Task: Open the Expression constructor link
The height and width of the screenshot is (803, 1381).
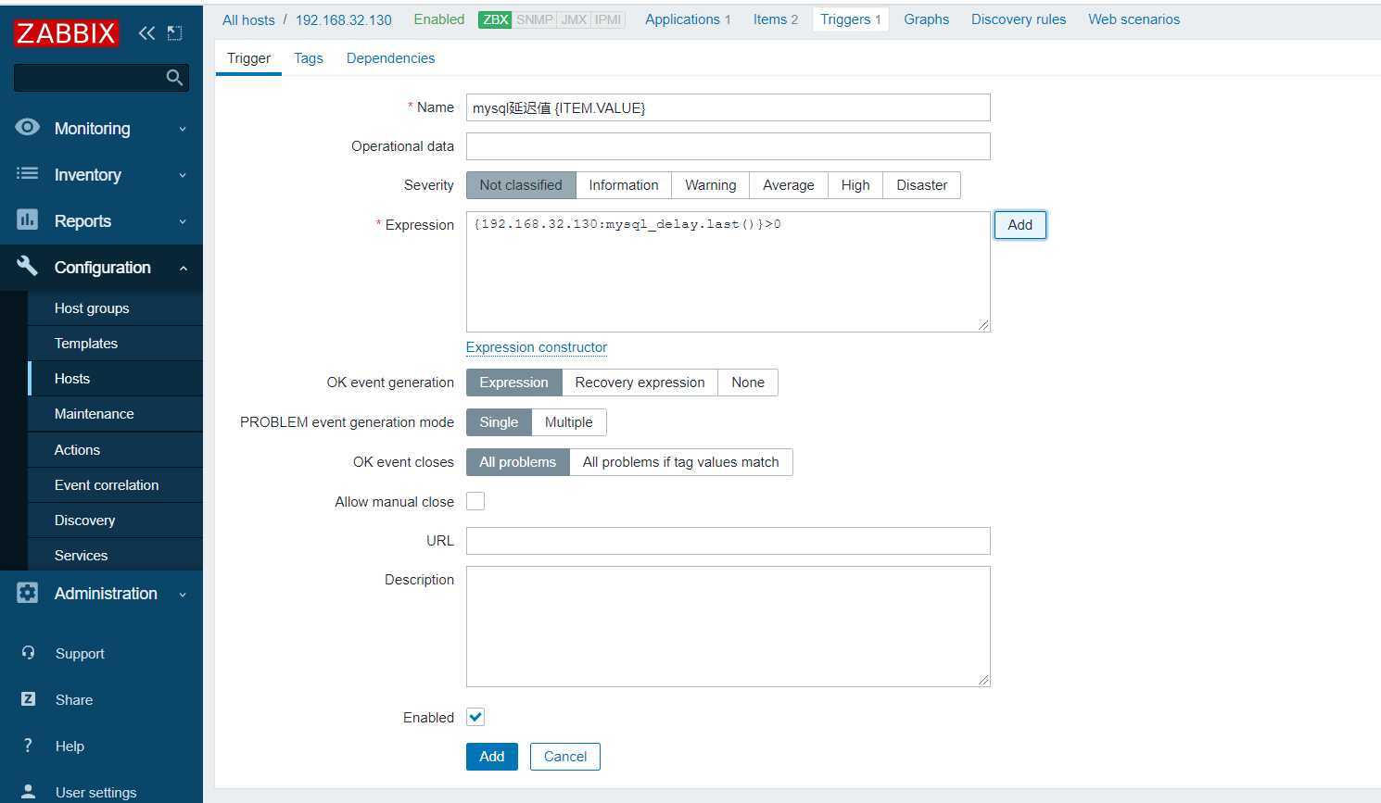Action: point(537,347)
